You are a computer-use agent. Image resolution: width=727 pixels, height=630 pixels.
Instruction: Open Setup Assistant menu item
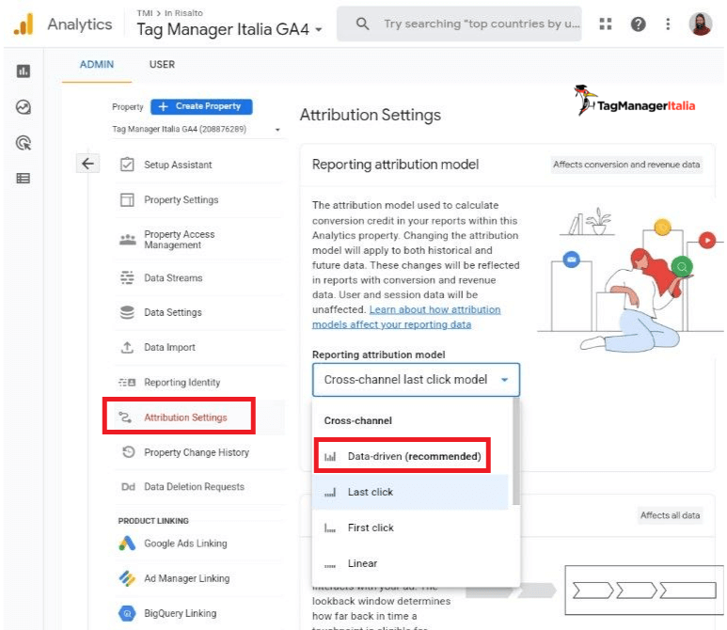(178, 165)
